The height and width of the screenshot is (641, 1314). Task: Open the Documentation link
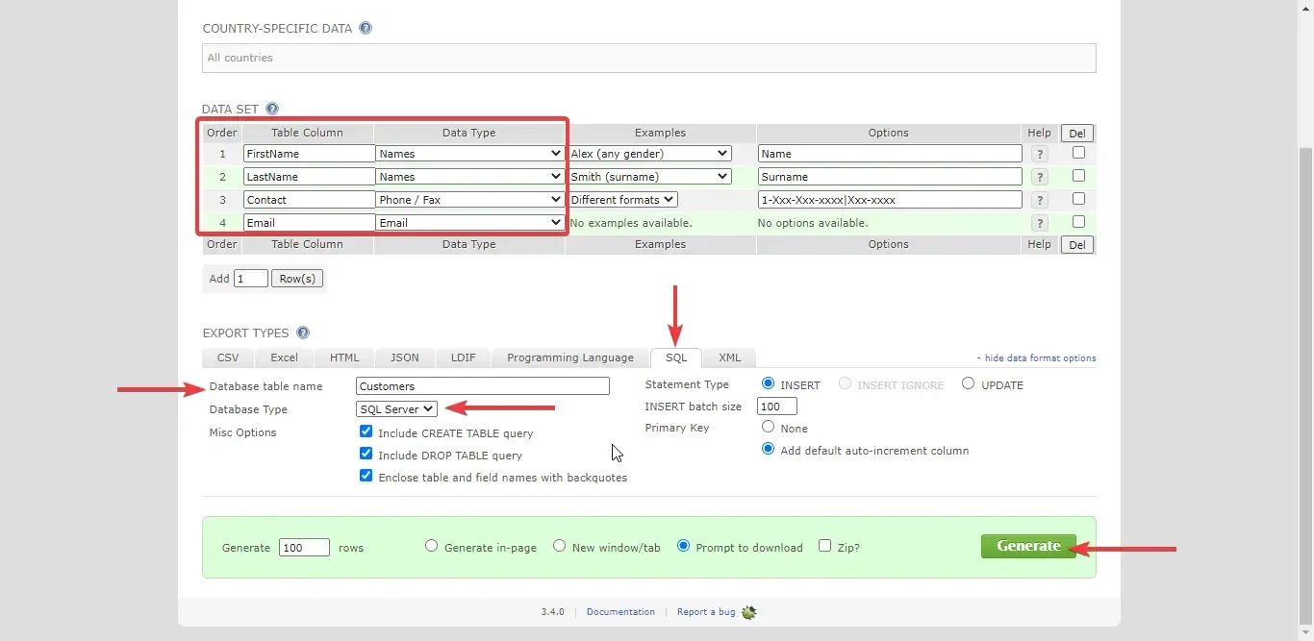(620, 611)
